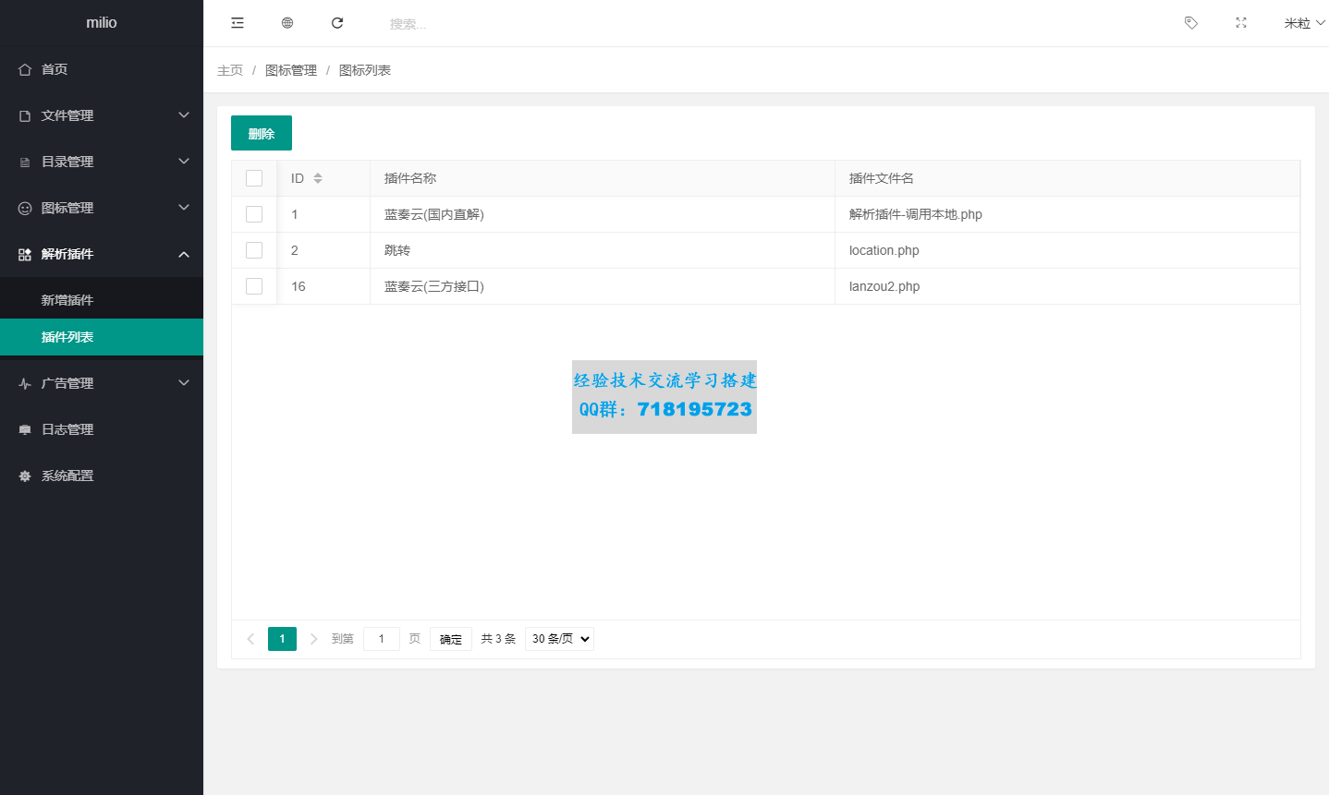Open the tag icon in top bar
Screen dimensions: 1329x795
1191,23
